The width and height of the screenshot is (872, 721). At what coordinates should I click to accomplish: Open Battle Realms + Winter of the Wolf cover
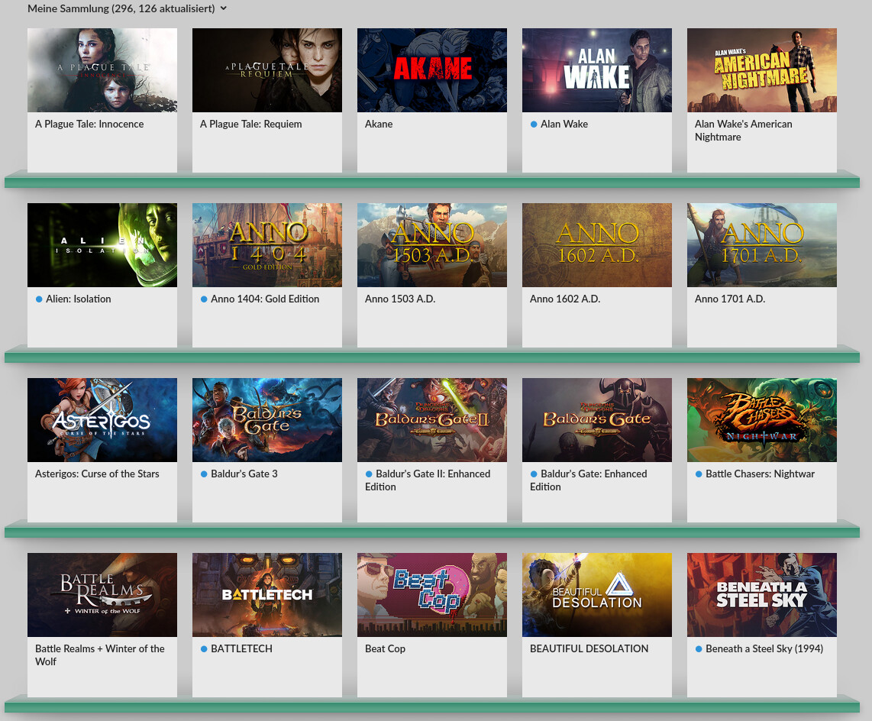(102, 595)
